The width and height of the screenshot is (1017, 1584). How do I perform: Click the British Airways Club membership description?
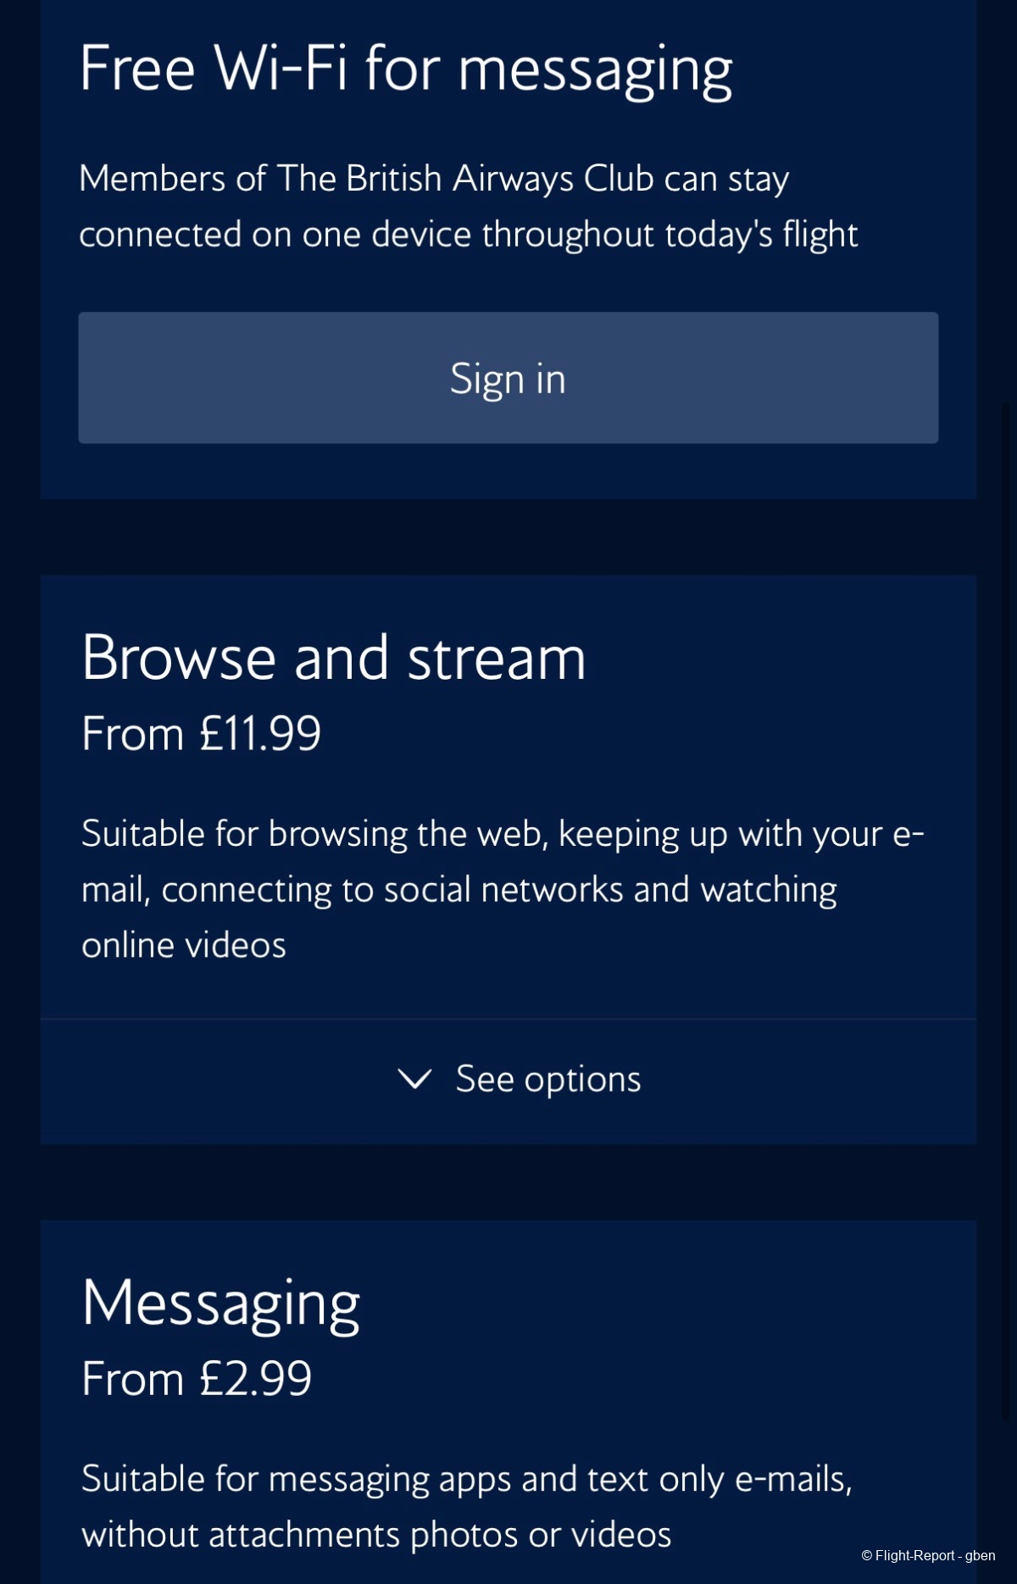pos(468,207)
